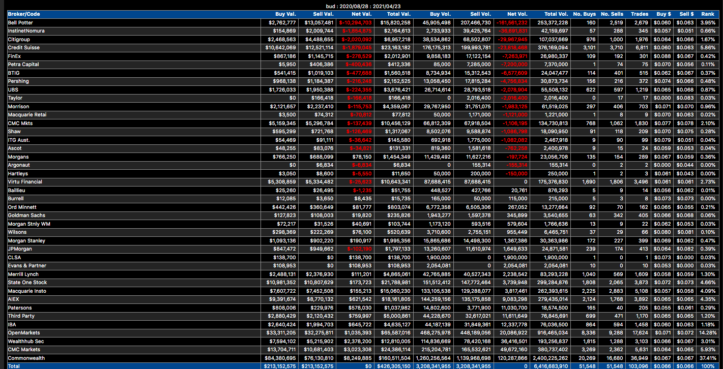Click the Net Vol. column header
The width and height of the screenshot is (723, 369).
(x=518, y=14)
